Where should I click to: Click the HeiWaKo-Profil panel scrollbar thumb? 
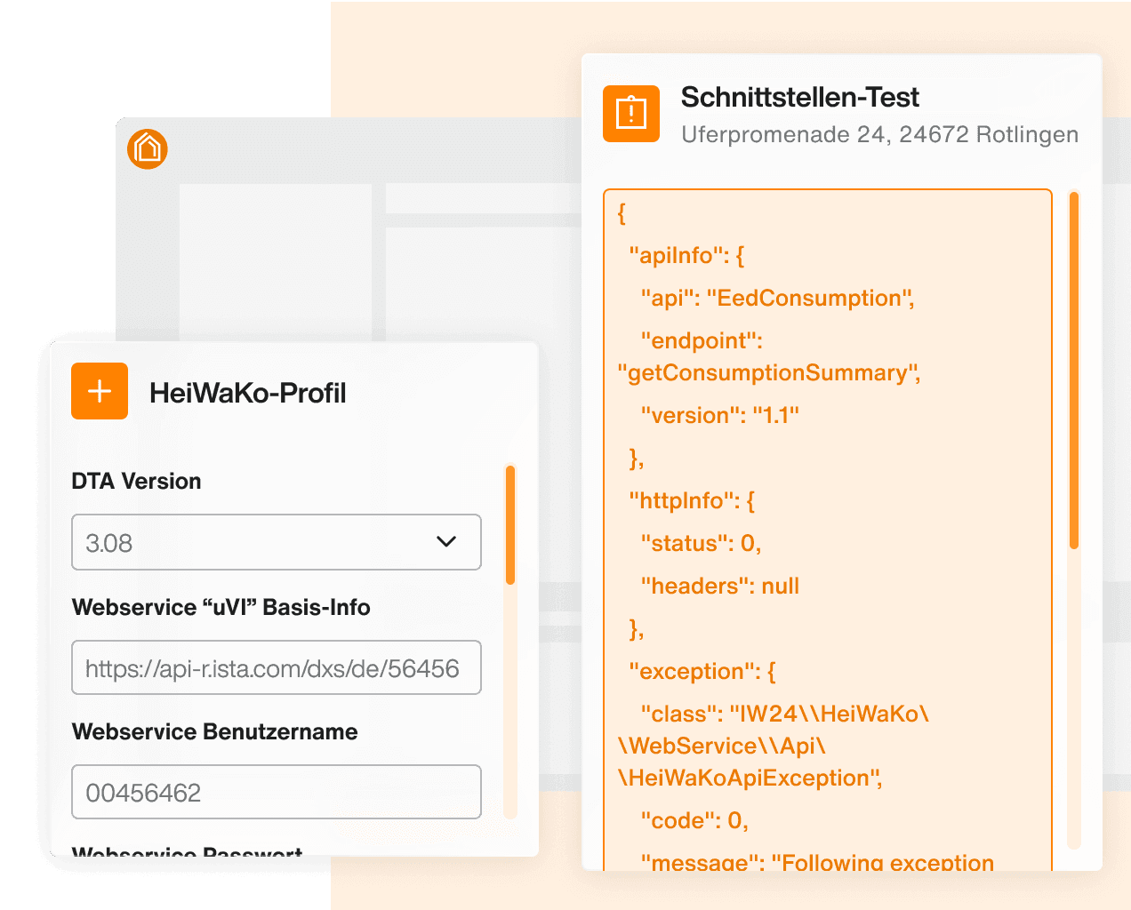point(510,525)
